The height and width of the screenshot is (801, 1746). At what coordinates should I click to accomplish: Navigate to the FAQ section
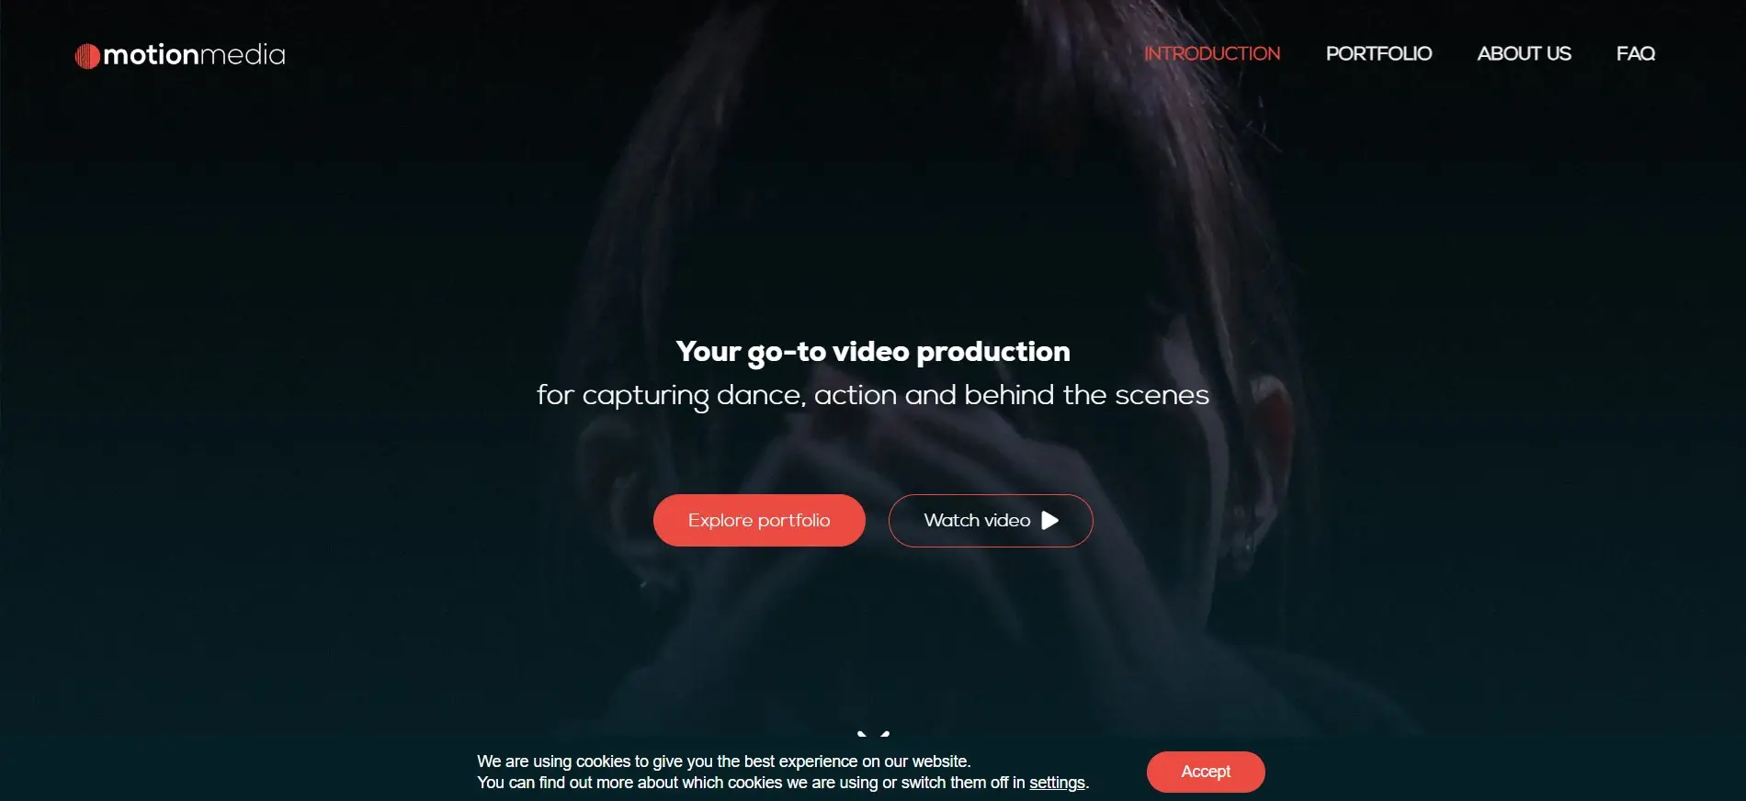click(1636, 53)
